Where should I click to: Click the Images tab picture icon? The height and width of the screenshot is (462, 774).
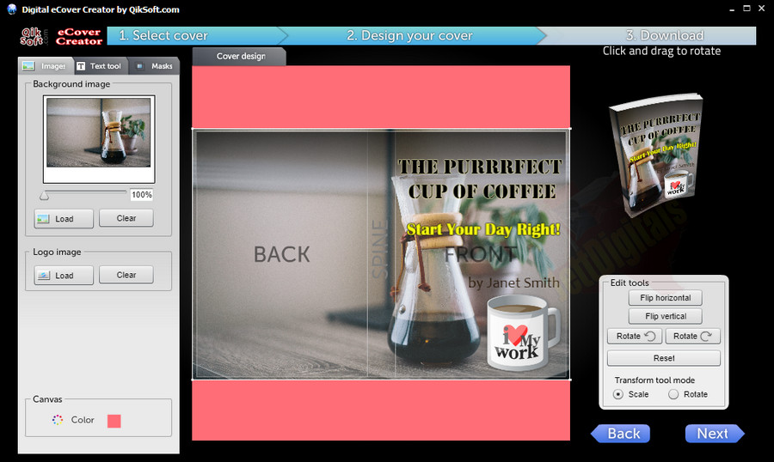[28, 66]
